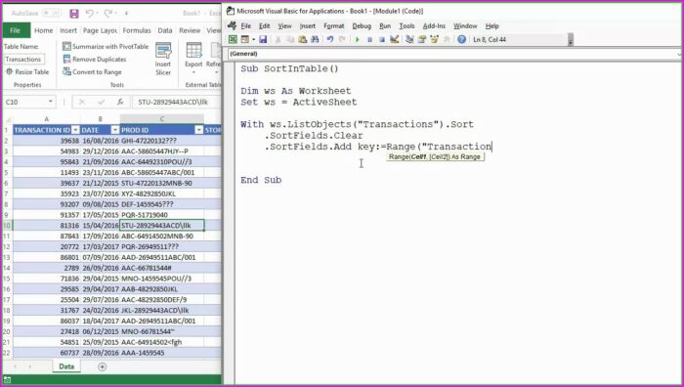Click the Copy icon in VBA toolbar
This screenshot has height=387, width=684.
[290, 40]
